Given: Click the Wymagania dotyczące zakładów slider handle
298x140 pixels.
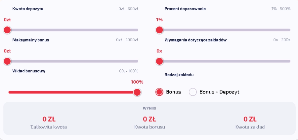Looking at the screenshot, I should pyautogui.click(x=159, y=61).
